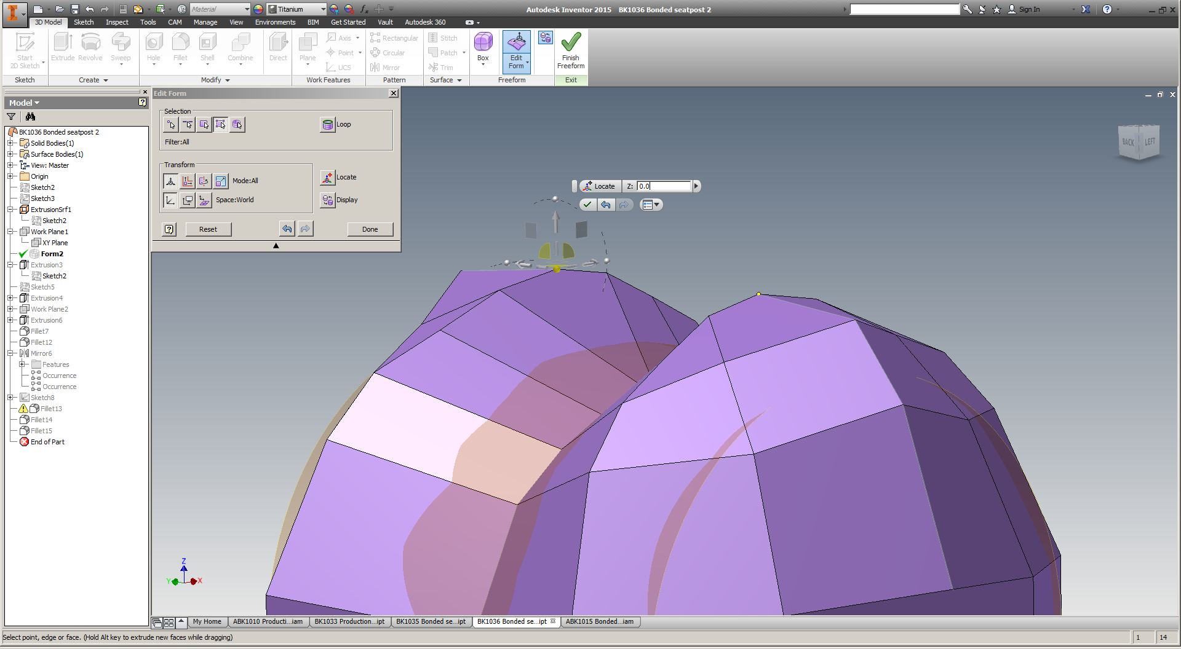Switch Transform mode to scale only
1181x649 pixels.
220,181
